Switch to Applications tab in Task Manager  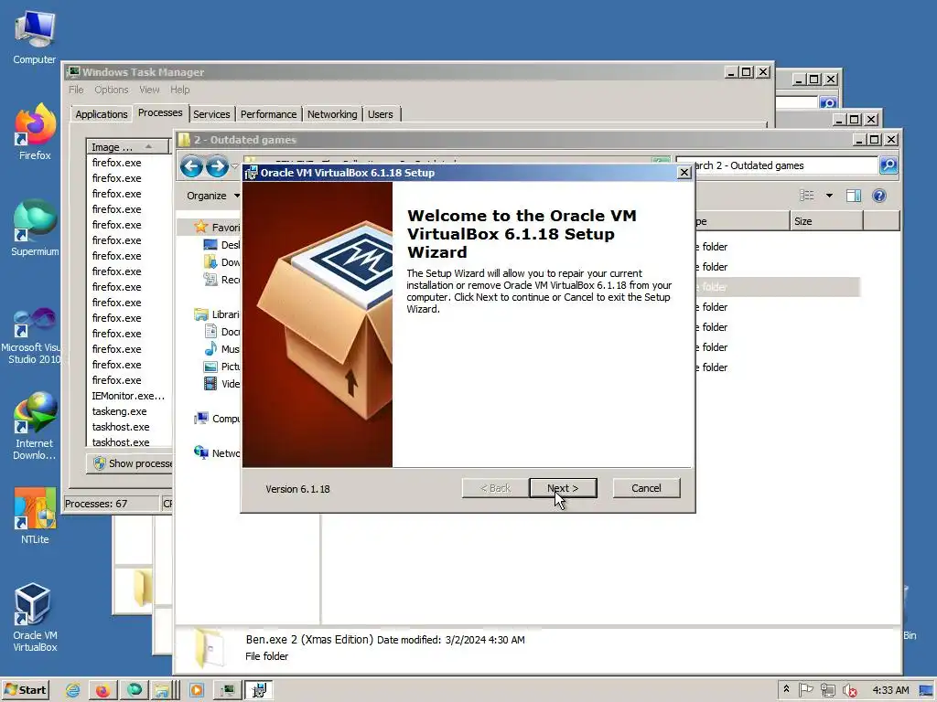[101, 114]
